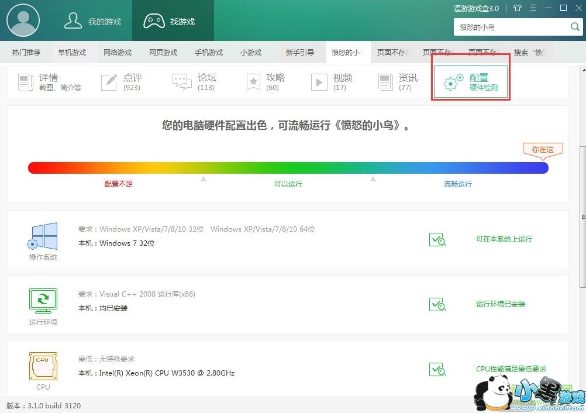Click the check icon in 运行环境 row
The image size is (586, 413).
point(437,304)
